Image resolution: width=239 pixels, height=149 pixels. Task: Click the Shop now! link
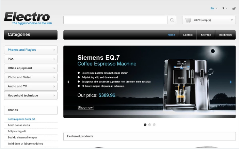point(85,107)
